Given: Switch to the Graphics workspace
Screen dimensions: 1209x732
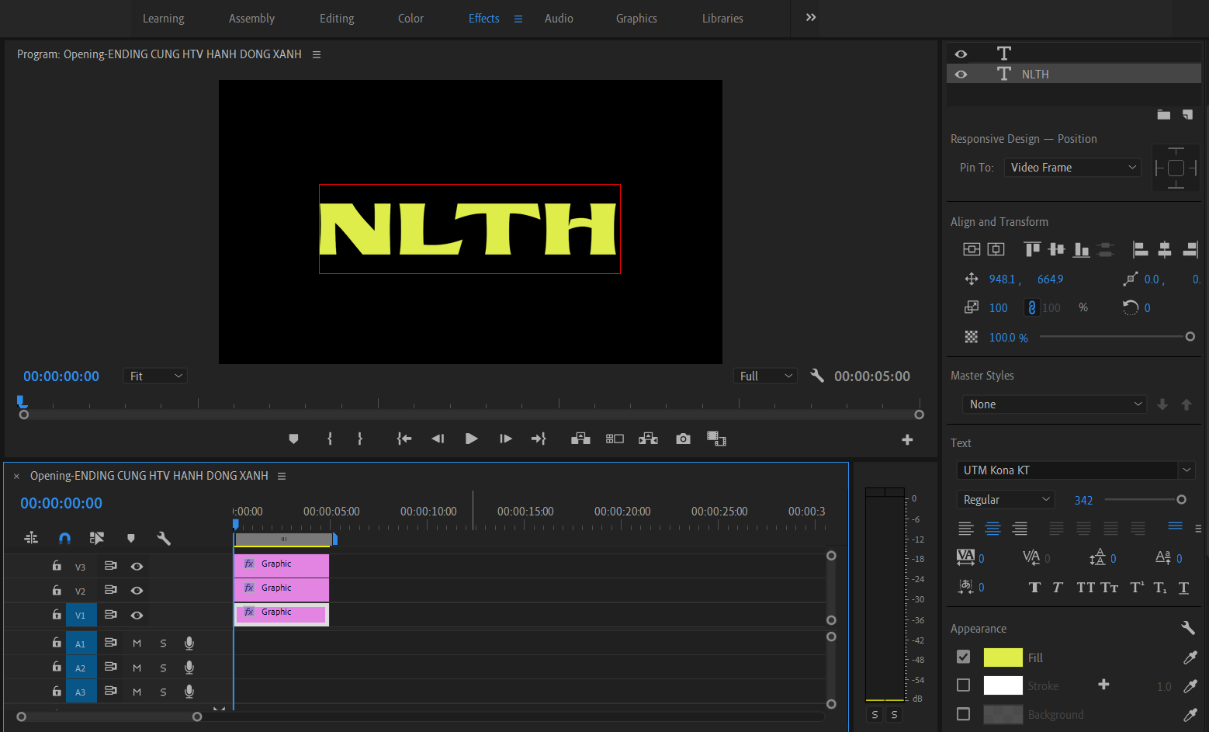Looking at the screenshot, I should point(636,19).
